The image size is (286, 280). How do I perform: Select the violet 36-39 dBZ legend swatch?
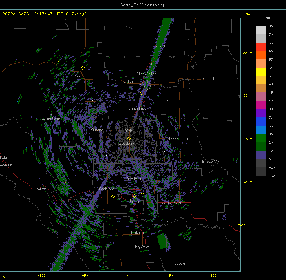[x=261, y=113]
